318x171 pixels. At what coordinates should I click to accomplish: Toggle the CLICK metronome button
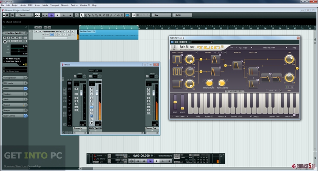pyautogui.click(x=177, y=155)
